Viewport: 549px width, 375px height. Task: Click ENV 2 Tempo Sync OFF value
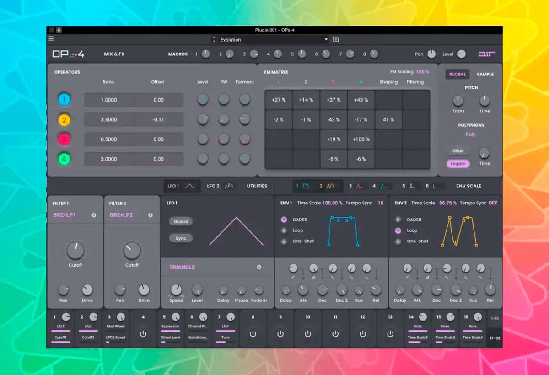pyautogui.click(x=493, y=203)
